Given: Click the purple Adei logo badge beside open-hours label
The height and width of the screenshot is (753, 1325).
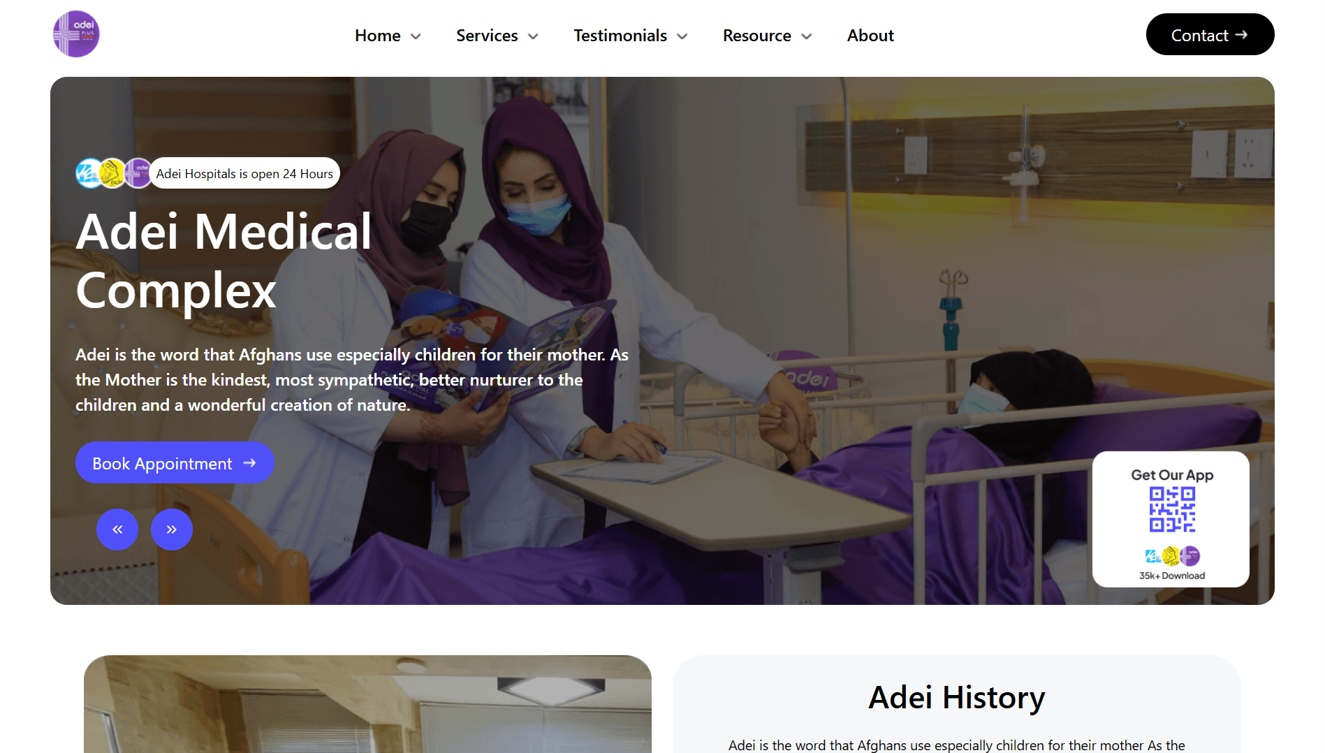Looking at the screenshot, I should (138, 173).
